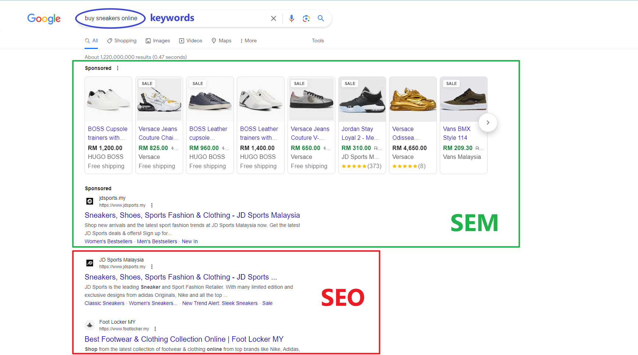Screen dimensions: 638x355
Task: Open the options dots next to the footlocker.my URL
Action: click(x=155, y=329)
